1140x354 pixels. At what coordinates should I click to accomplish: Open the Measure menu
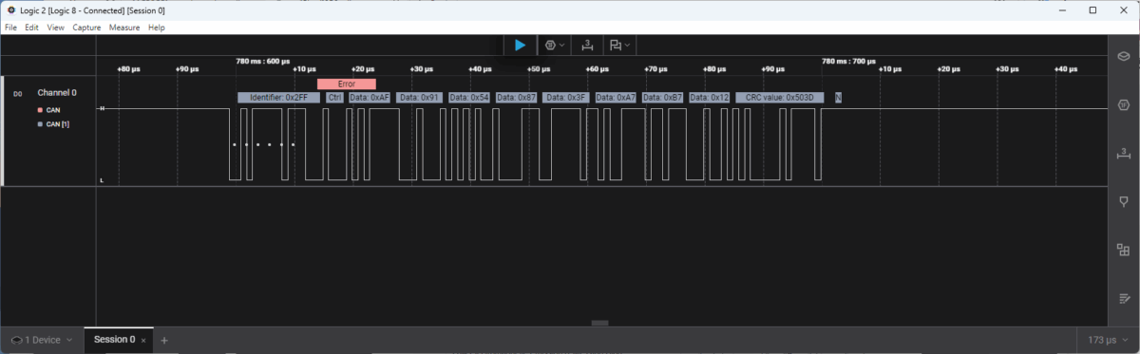click(124, 28)
